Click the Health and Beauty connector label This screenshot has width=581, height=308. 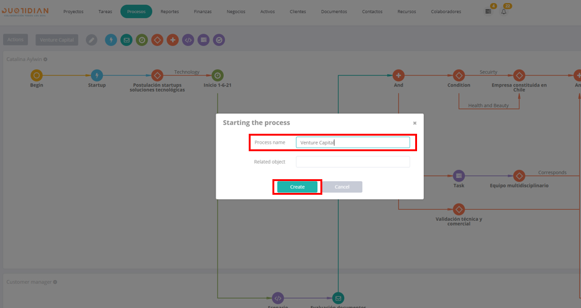tap(488, 105)
